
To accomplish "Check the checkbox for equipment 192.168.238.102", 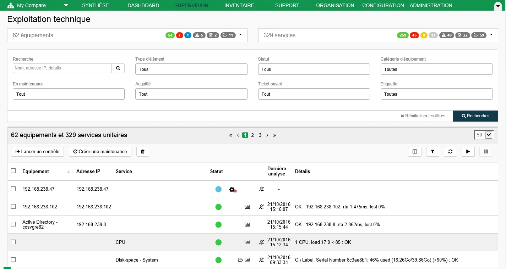I will (13, 206).
